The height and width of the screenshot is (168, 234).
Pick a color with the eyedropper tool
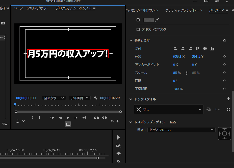coord(157,20)
